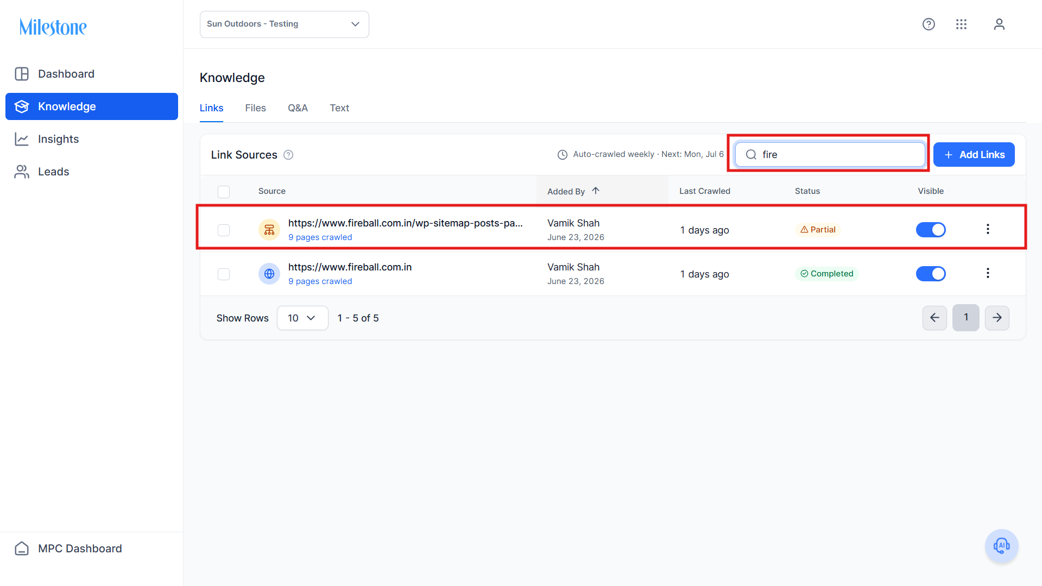This screenshot has width=1042, height=586.
Task: Go to previous page arrow
Action: tap(934, 318)
